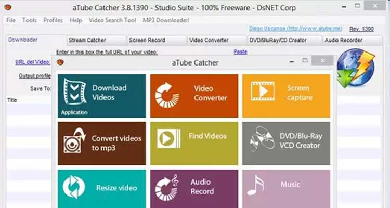Open the File menu
This screenshot has height=208, width=390.
(11, 20)
